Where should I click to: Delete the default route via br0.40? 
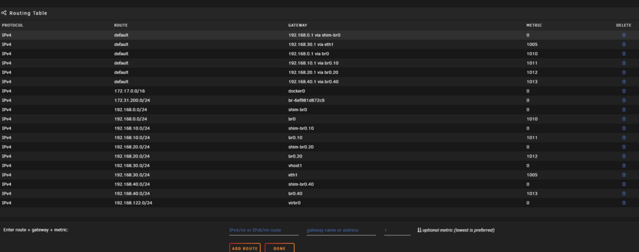(x=624, y=82)
